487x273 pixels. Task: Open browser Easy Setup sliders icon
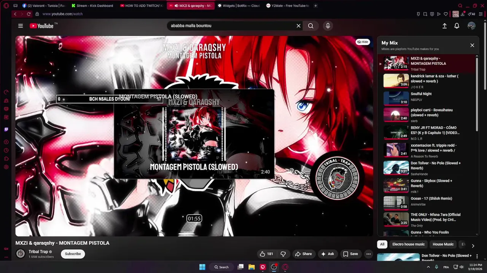pos(481,14)
